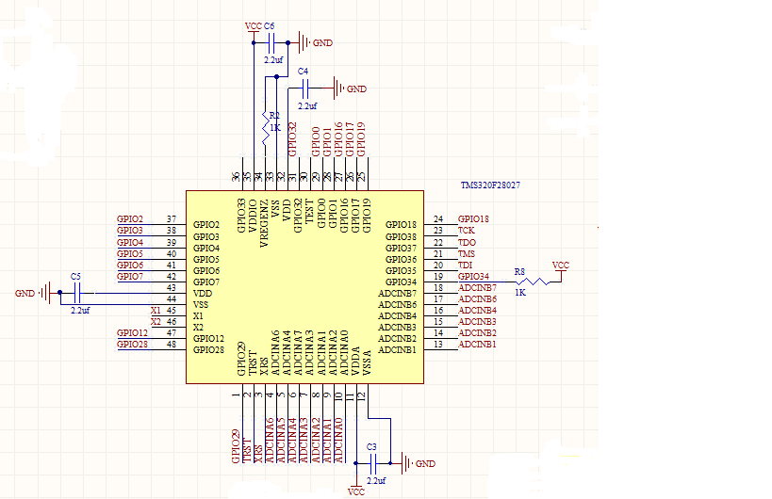Screen dimensions: 772x499
Task: Click the 2.2uf value under C3
Action: click(x=377, y=481)
